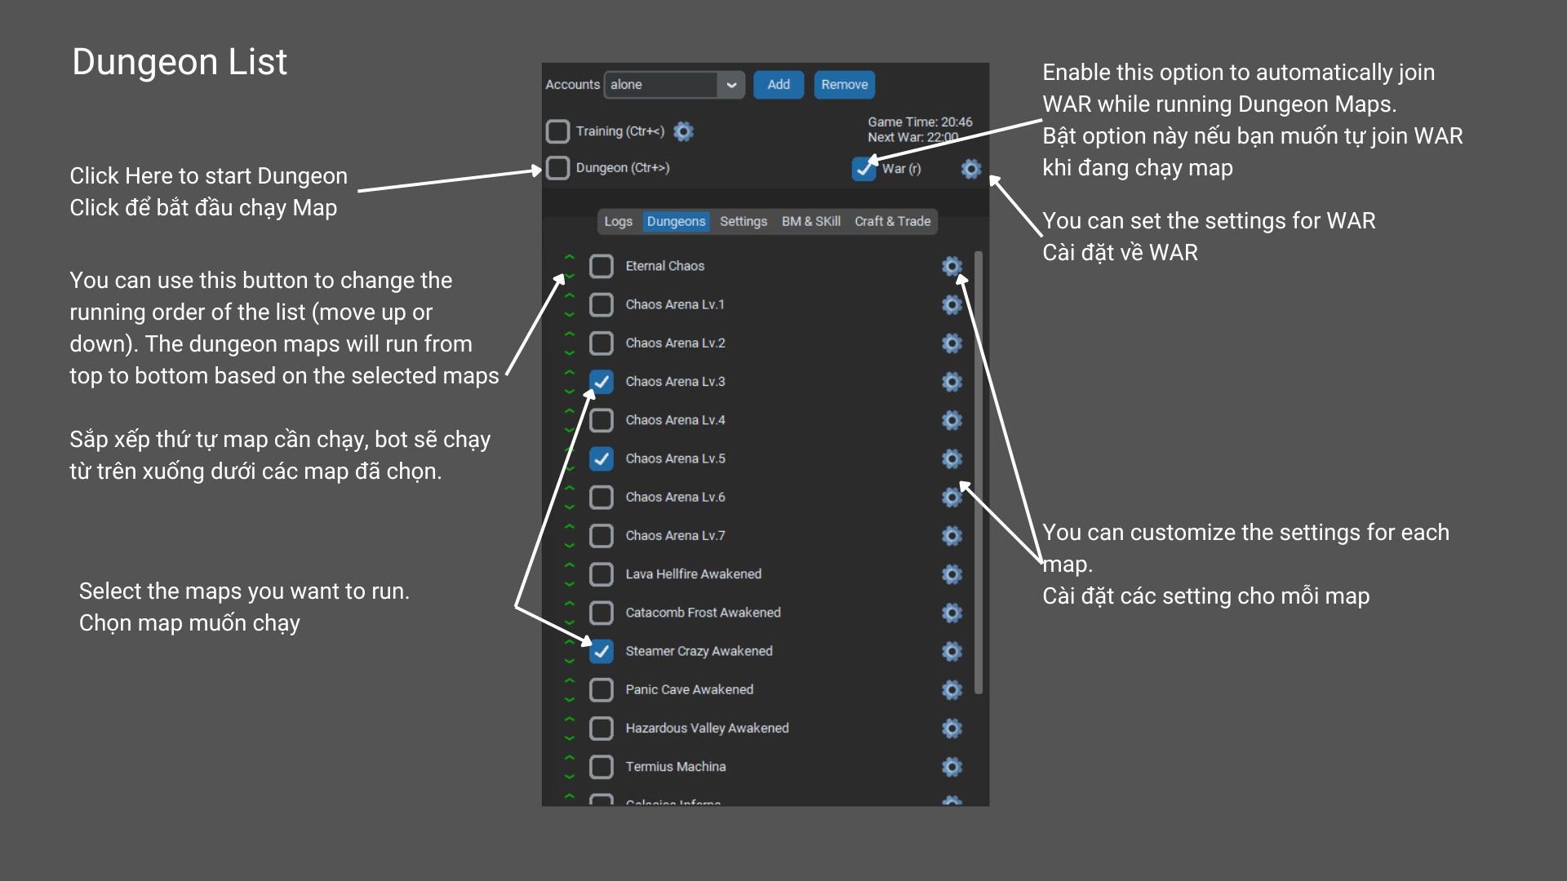Image resolution: width=1567 pixels, height=881 pixels.
Task: Click the Add account button
Action: click(x=779, y=85)
